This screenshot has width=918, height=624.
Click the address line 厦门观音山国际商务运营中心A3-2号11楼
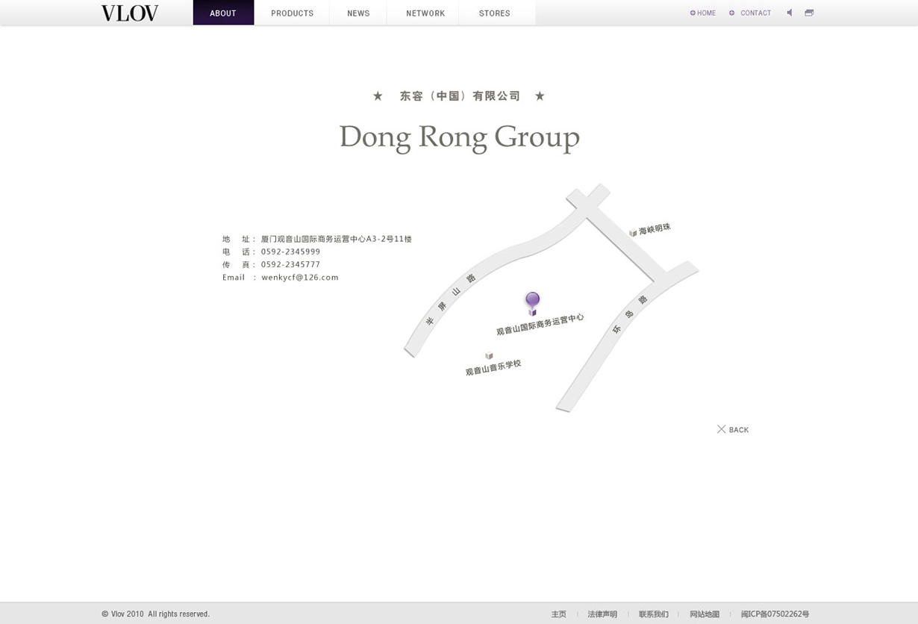pyautogui.click(x=337, y=239)
